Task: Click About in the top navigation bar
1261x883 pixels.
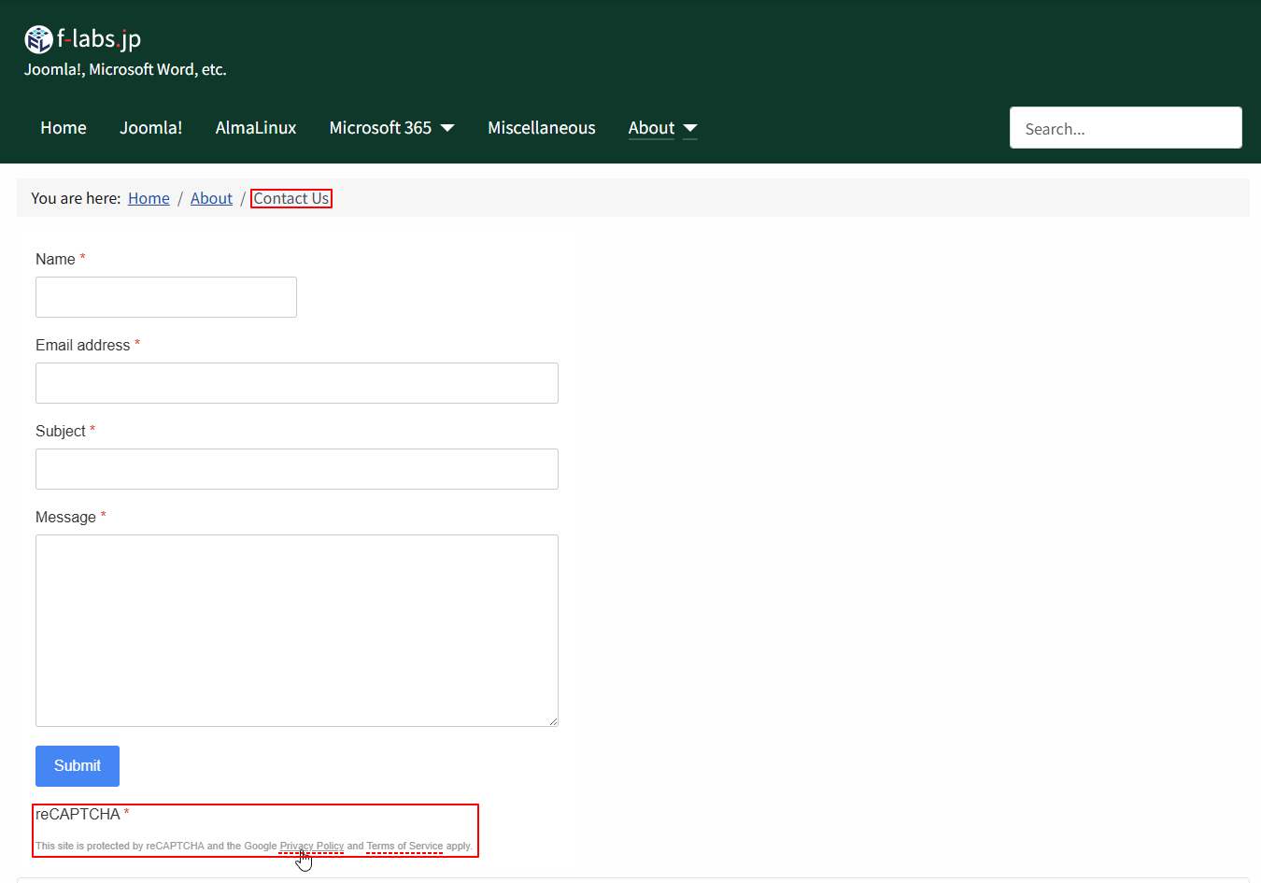Action: pyautogui.click(x=651, y=128)
